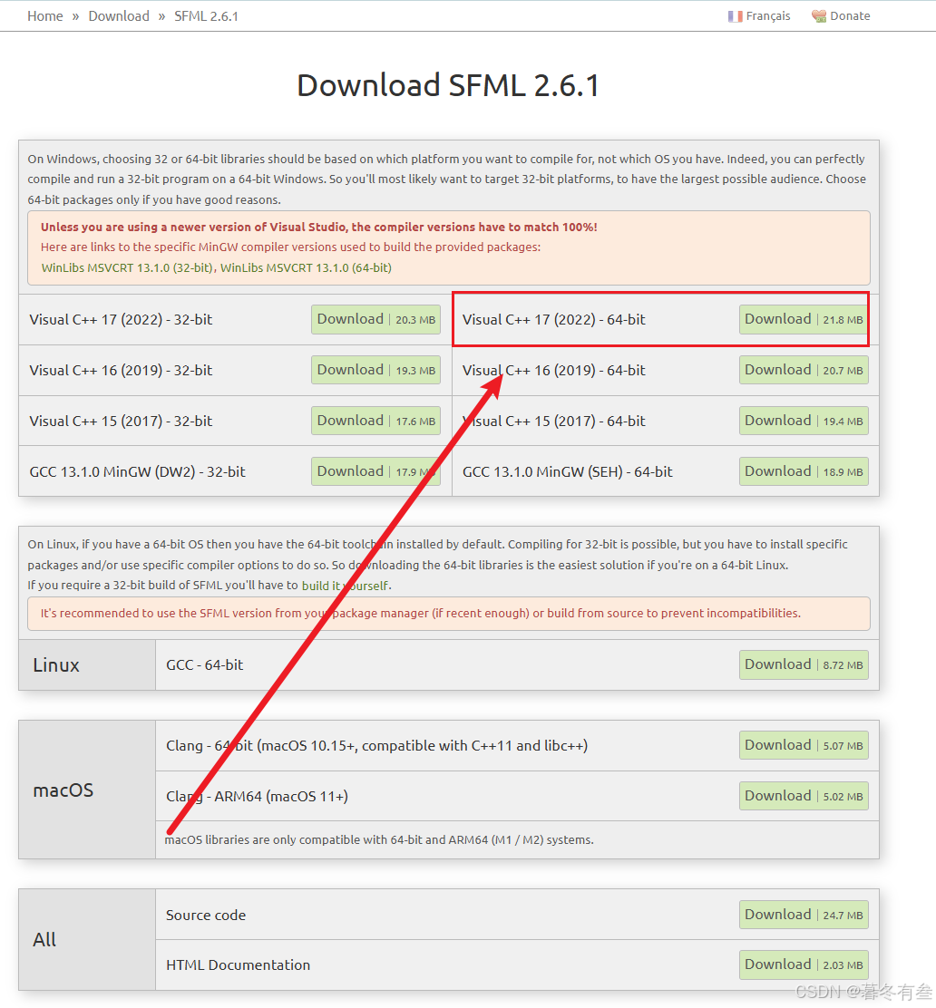Click the 'macOS' section heading

click(x=63, y=790)
